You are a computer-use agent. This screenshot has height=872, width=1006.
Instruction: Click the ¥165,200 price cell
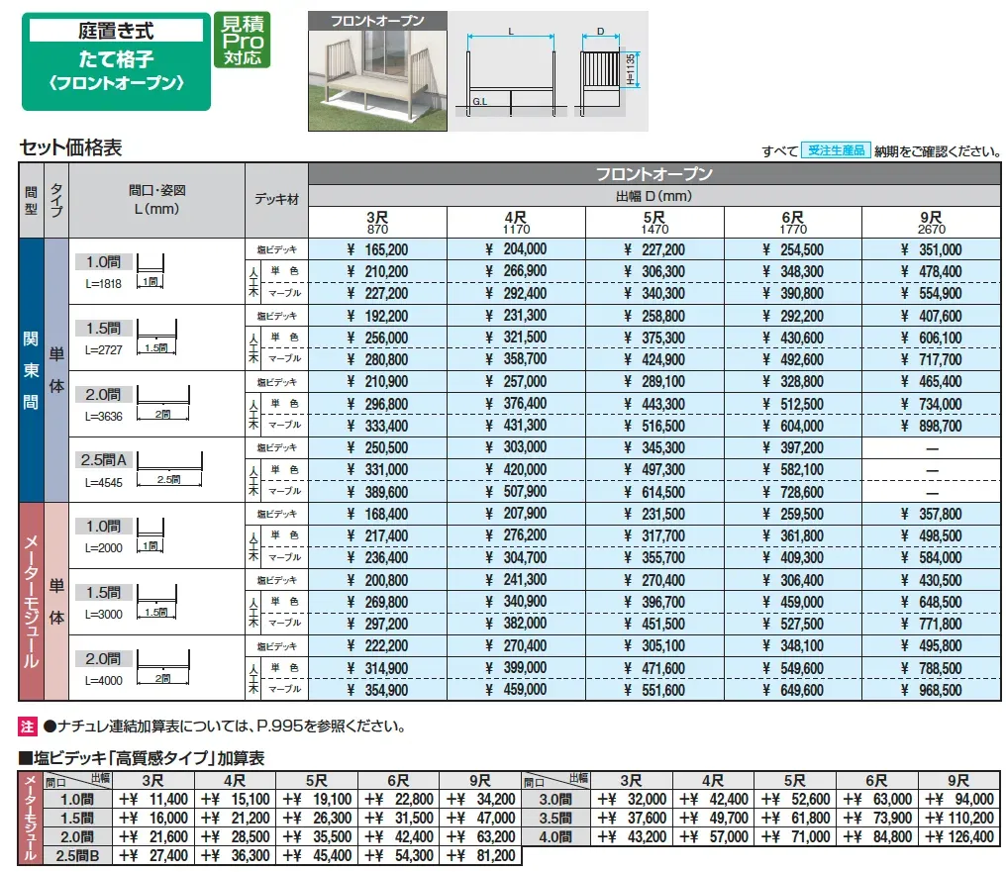[x=377, y=249]
